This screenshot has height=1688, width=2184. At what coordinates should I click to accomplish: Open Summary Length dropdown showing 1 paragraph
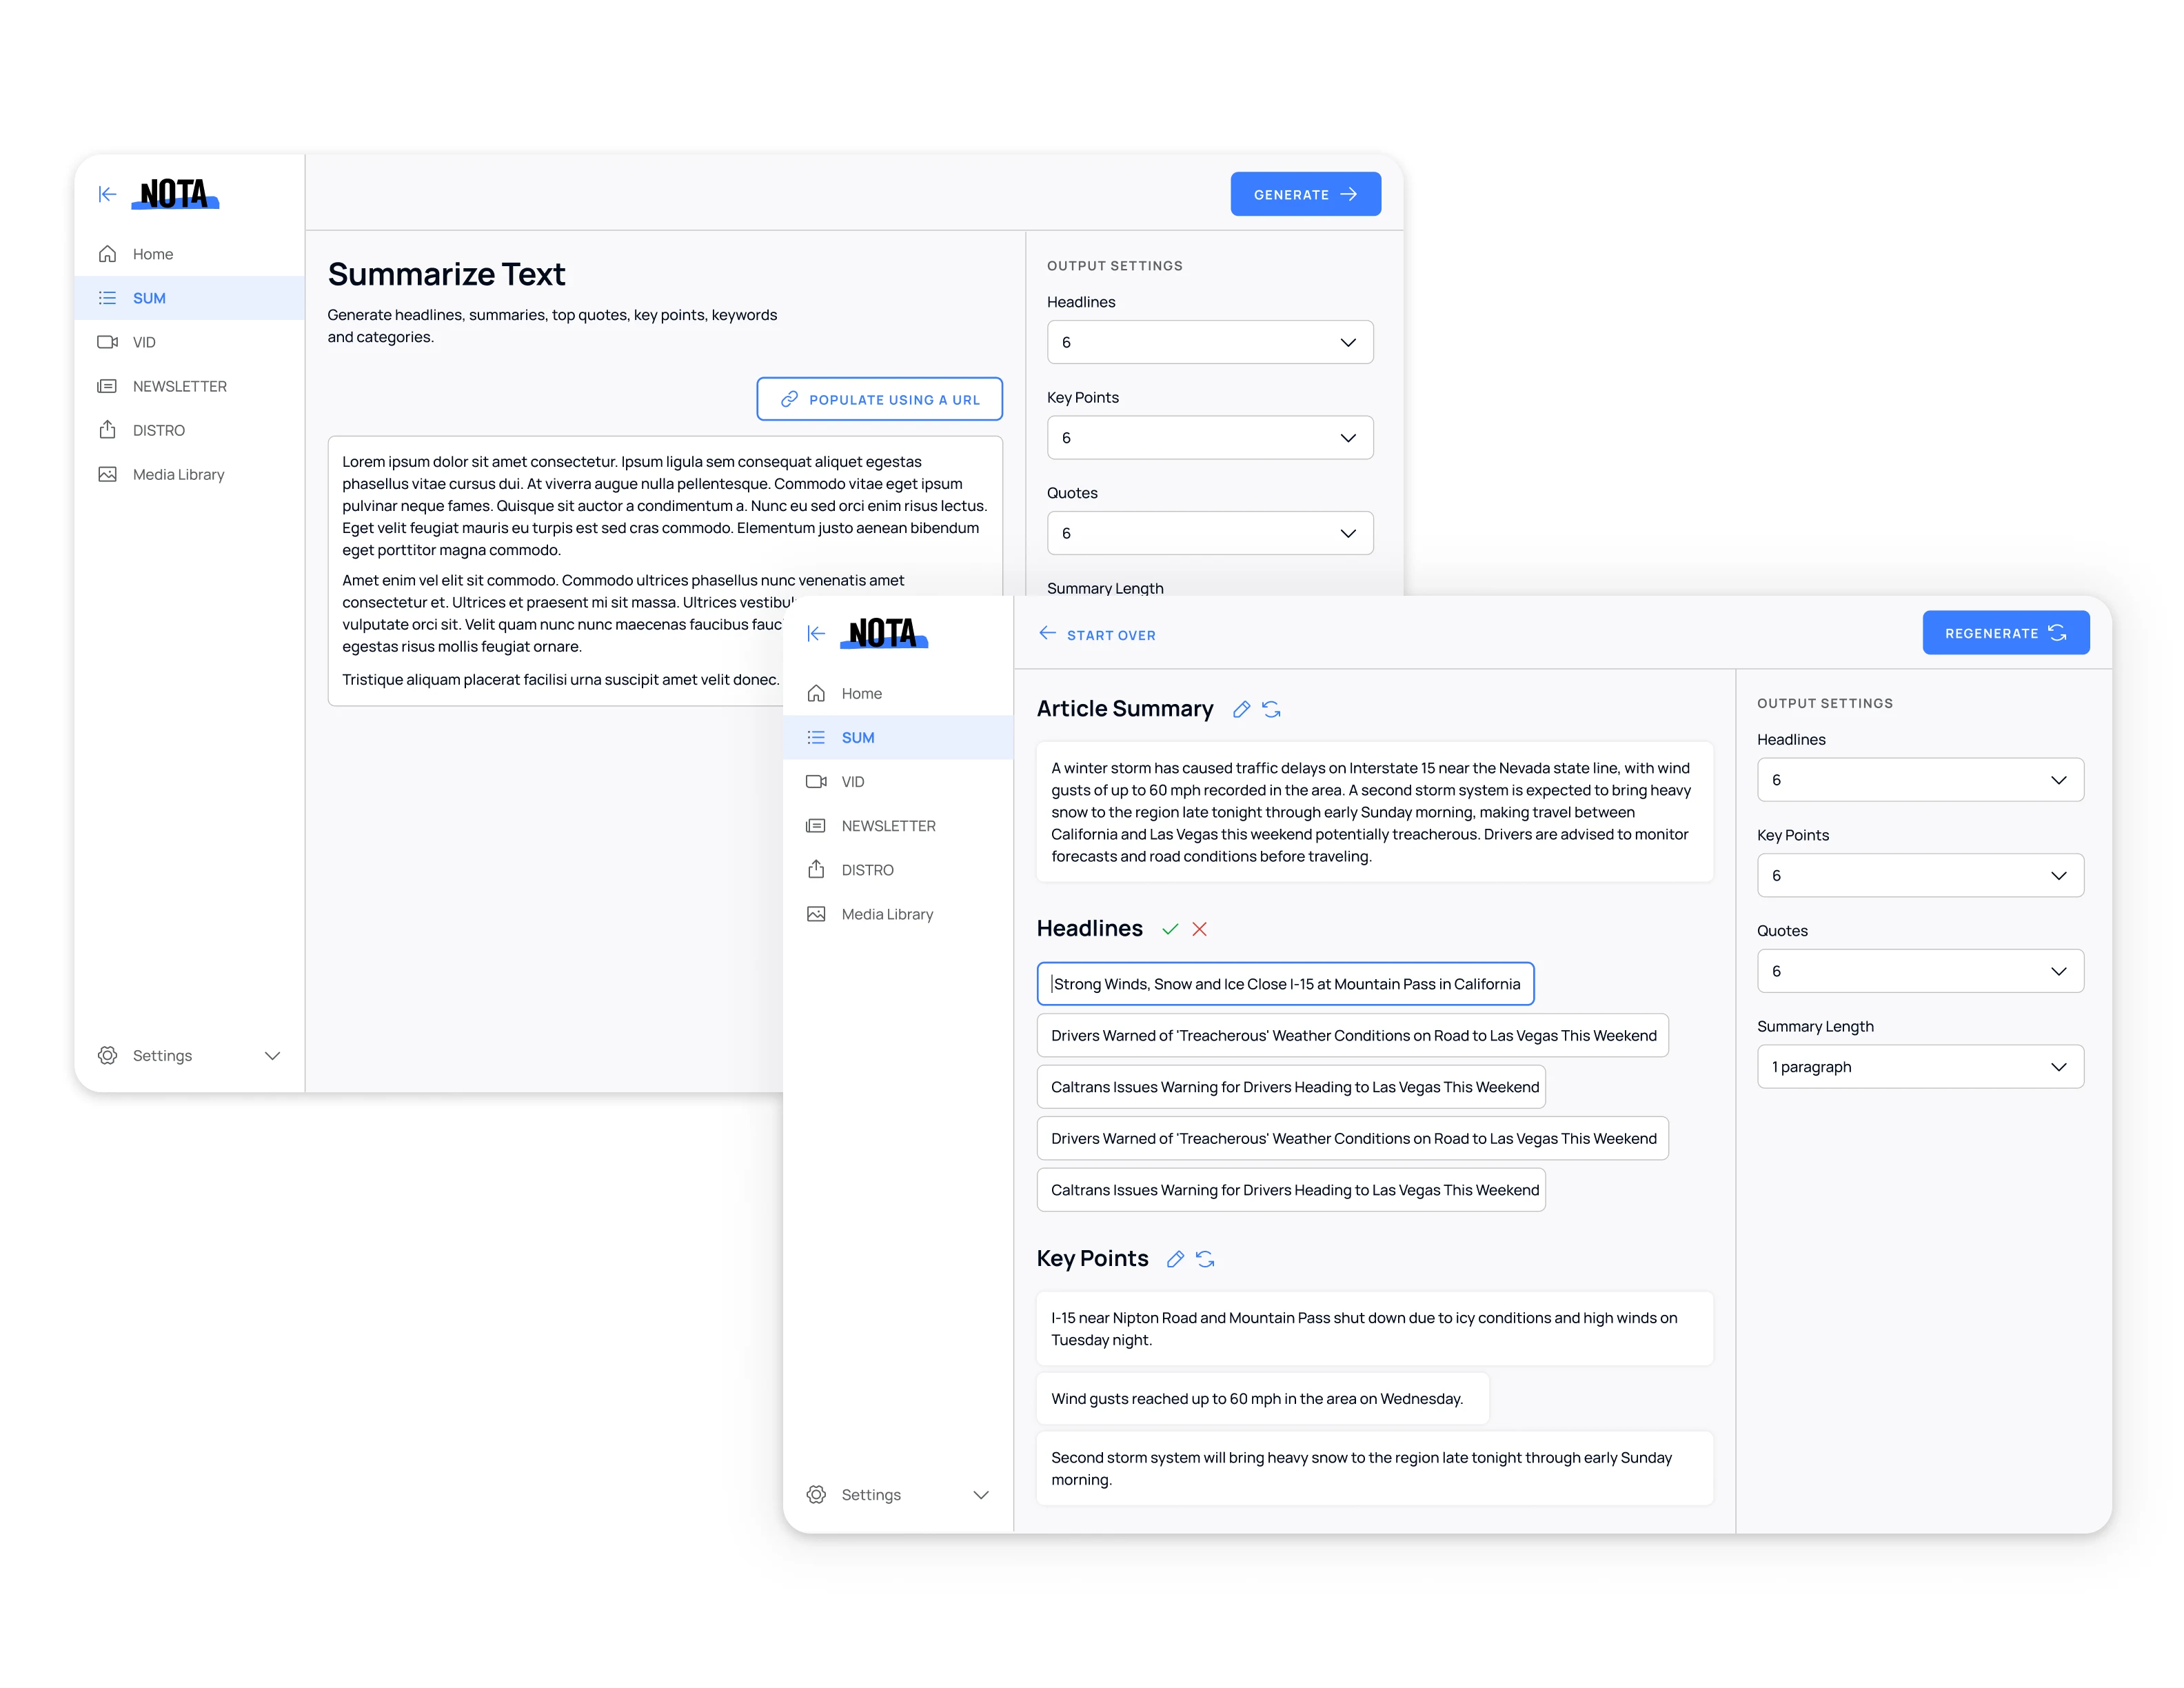pyautogui.click(x=1919, y=1067)
